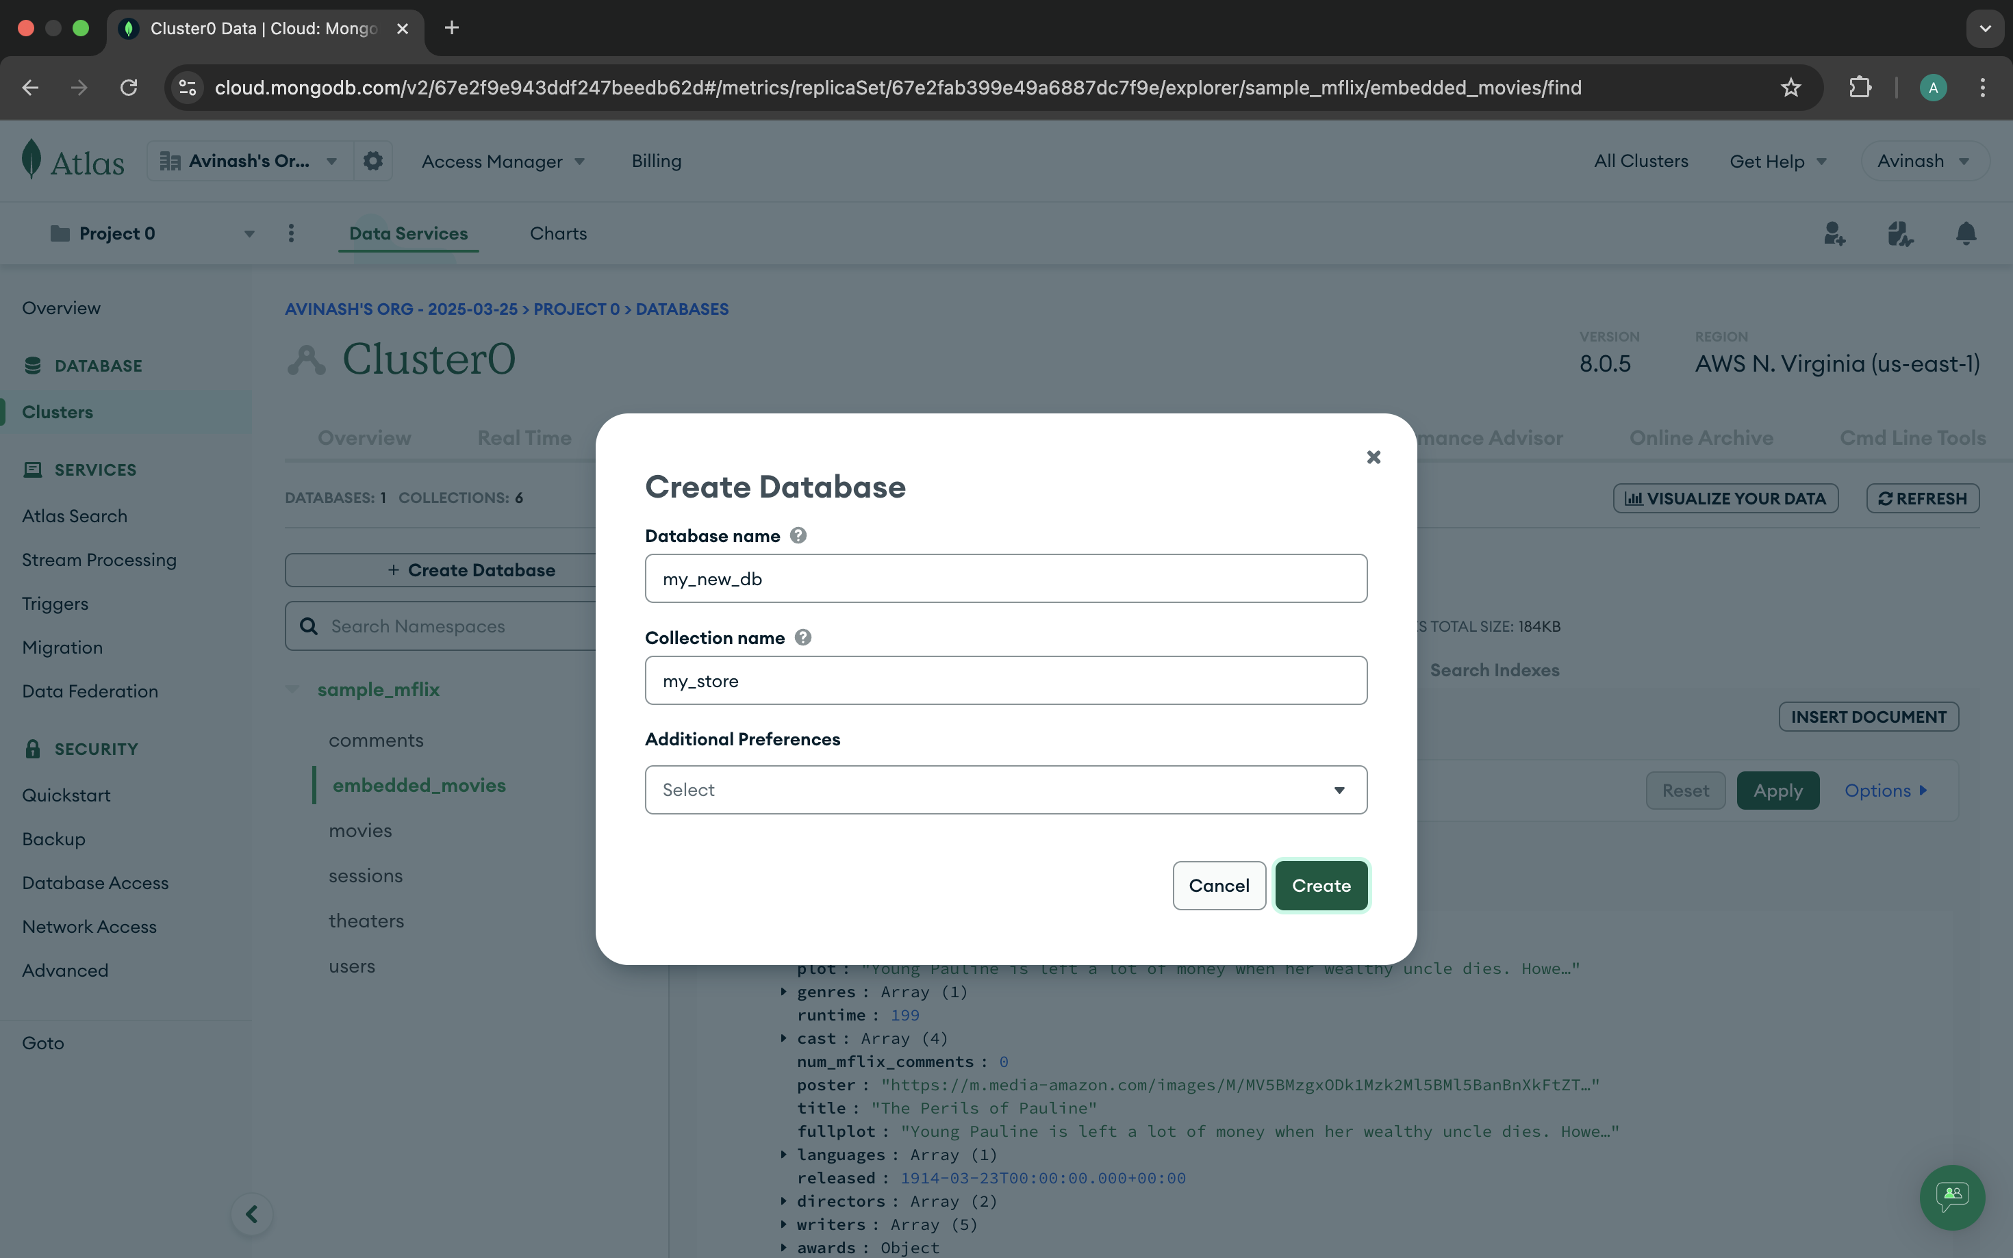Switch to Data Services tab
Screen dimensions: 2013x1258
(408, 234)
